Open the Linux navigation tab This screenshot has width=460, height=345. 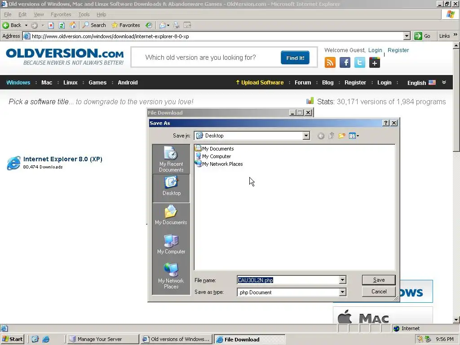point(71,83)
